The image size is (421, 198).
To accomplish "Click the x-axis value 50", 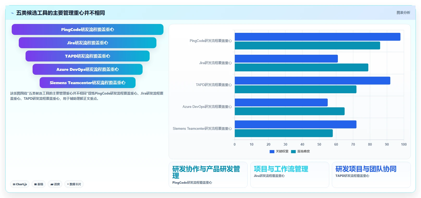I will [x=319, y=144].
